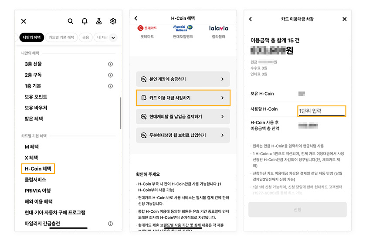366x241 pixels.
Task: Open 받은 혜택
Action: (x=34, y=119)
